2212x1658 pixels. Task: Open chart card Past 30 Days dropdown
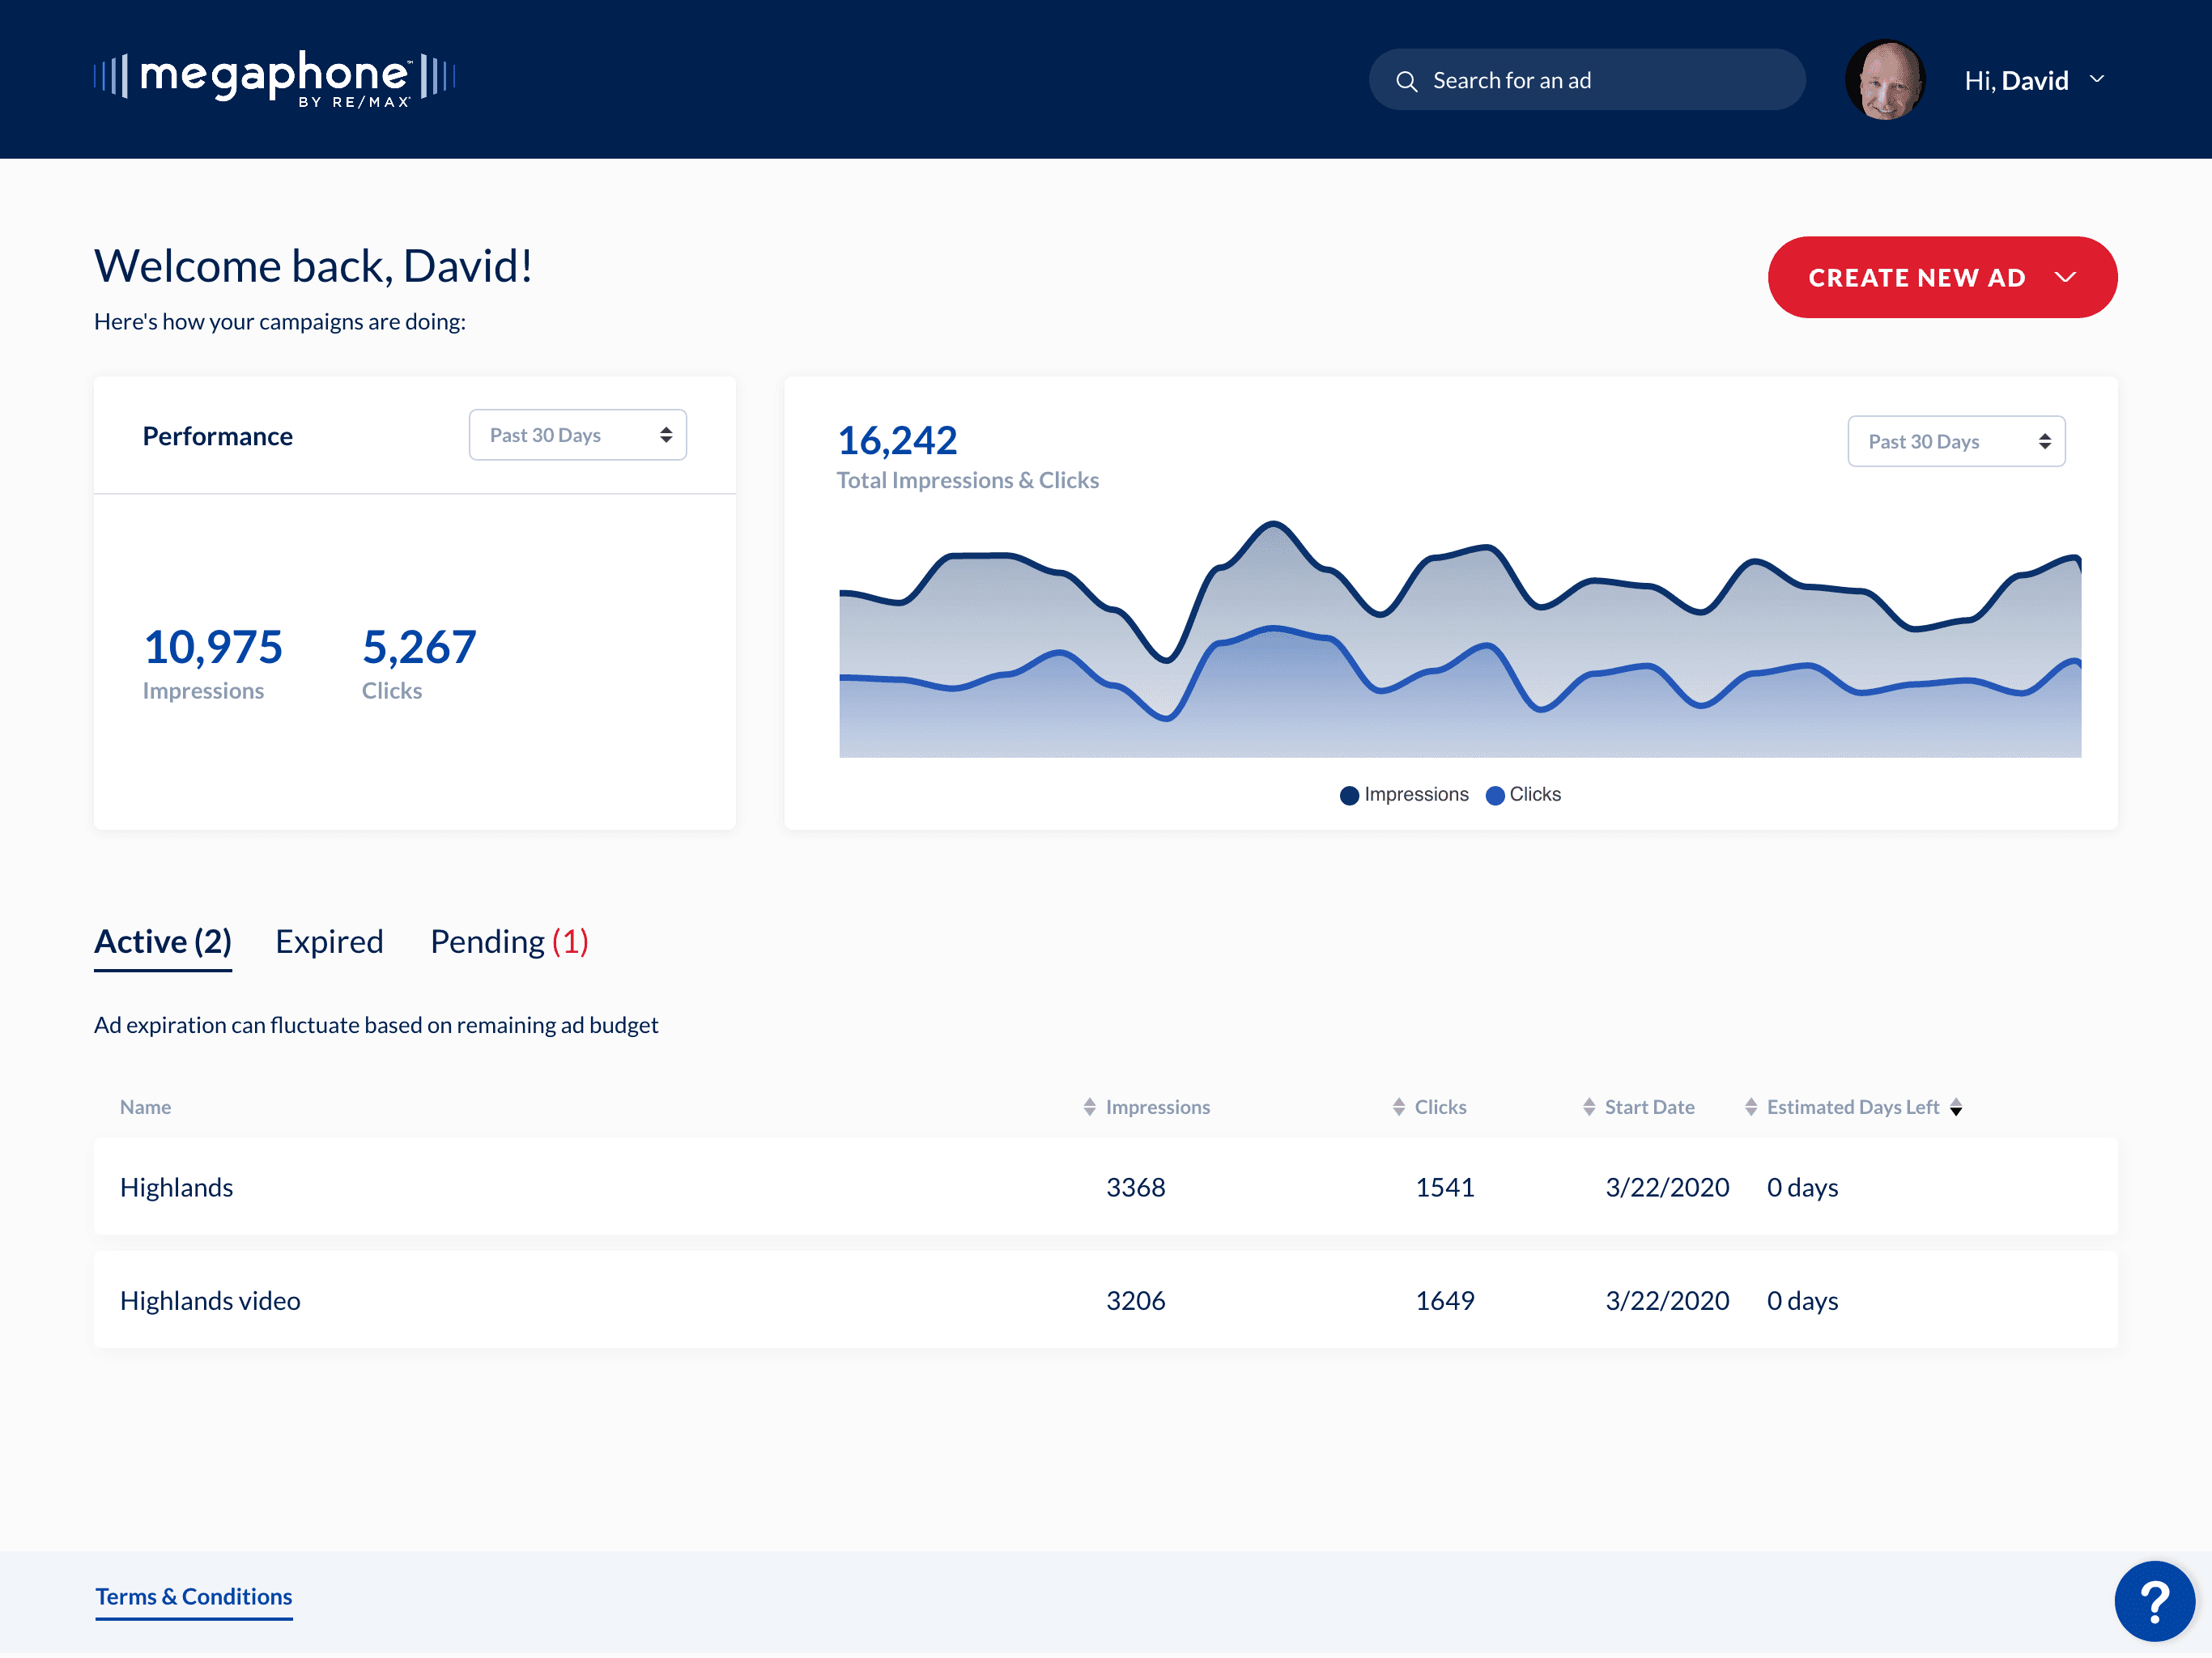pos(1955,441)
